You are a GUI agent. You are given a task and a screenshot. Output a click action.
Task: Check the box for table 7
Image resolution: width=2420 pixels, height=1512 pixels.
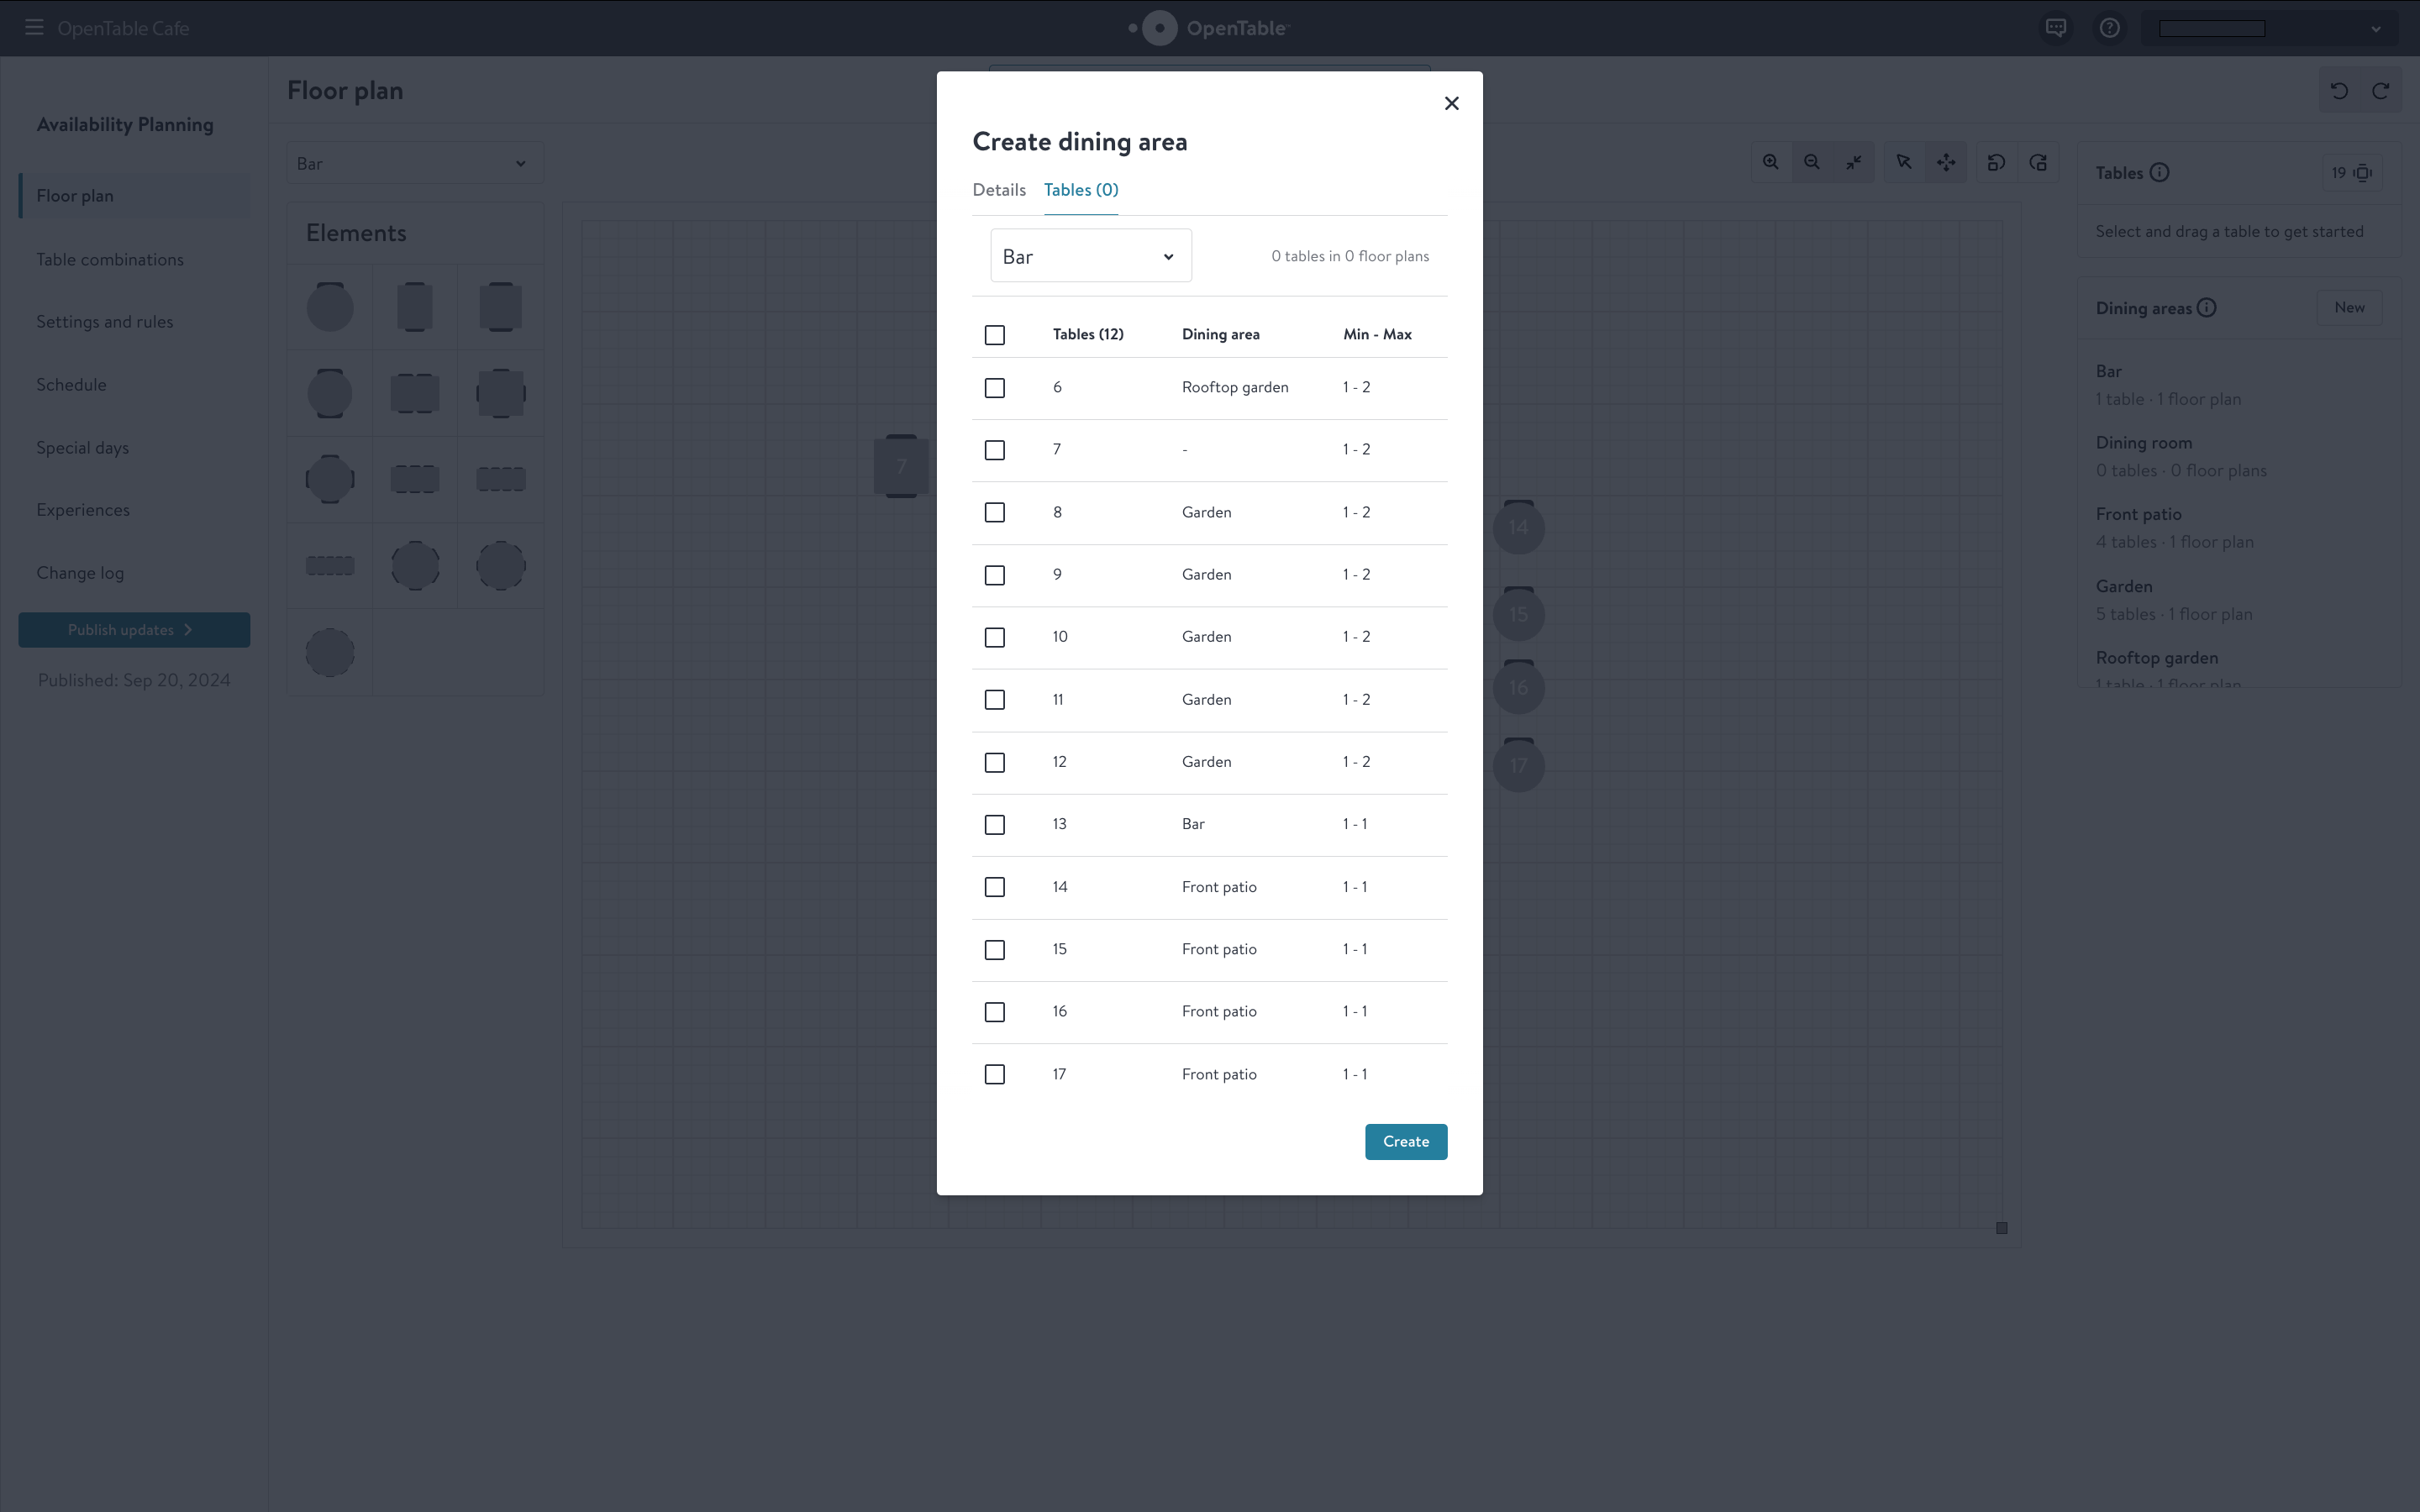click(994, 450)
